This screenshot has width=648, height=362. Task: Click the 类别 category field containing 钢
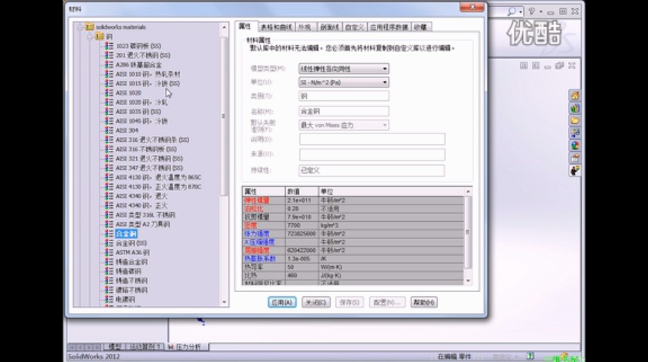tap(344, 96)
